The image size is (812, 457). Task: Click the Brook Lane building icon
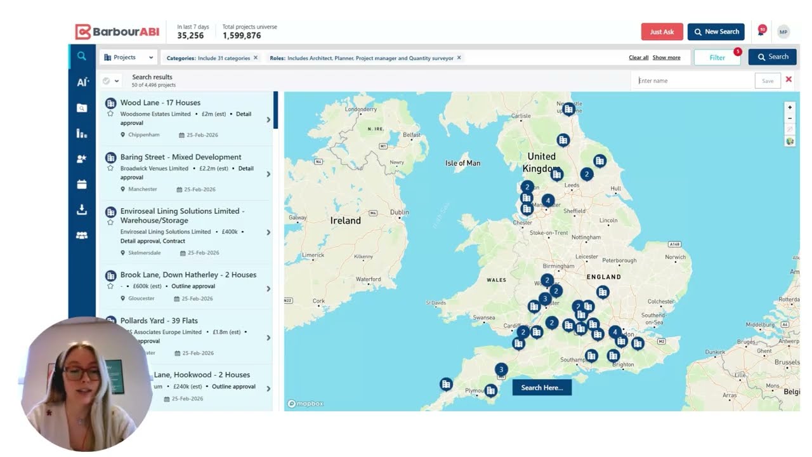tap(110, 275)
